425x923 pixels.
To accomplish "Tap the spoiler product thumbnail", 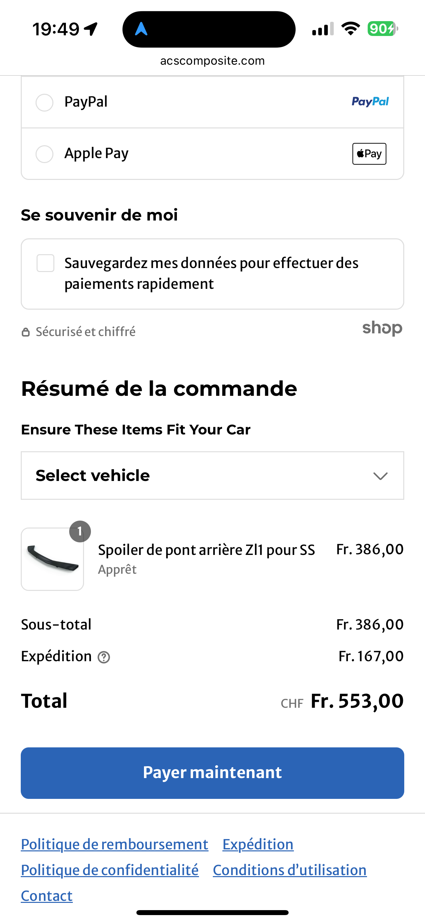I will point(53,559).
